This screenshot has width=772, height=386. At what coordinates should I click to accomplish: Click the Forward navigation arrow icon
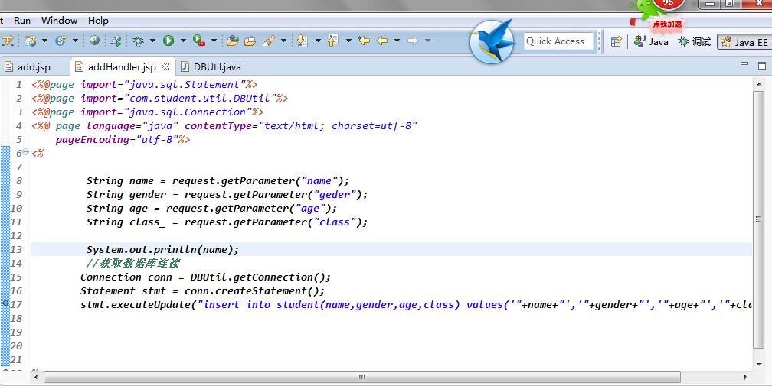click(413, 41)
